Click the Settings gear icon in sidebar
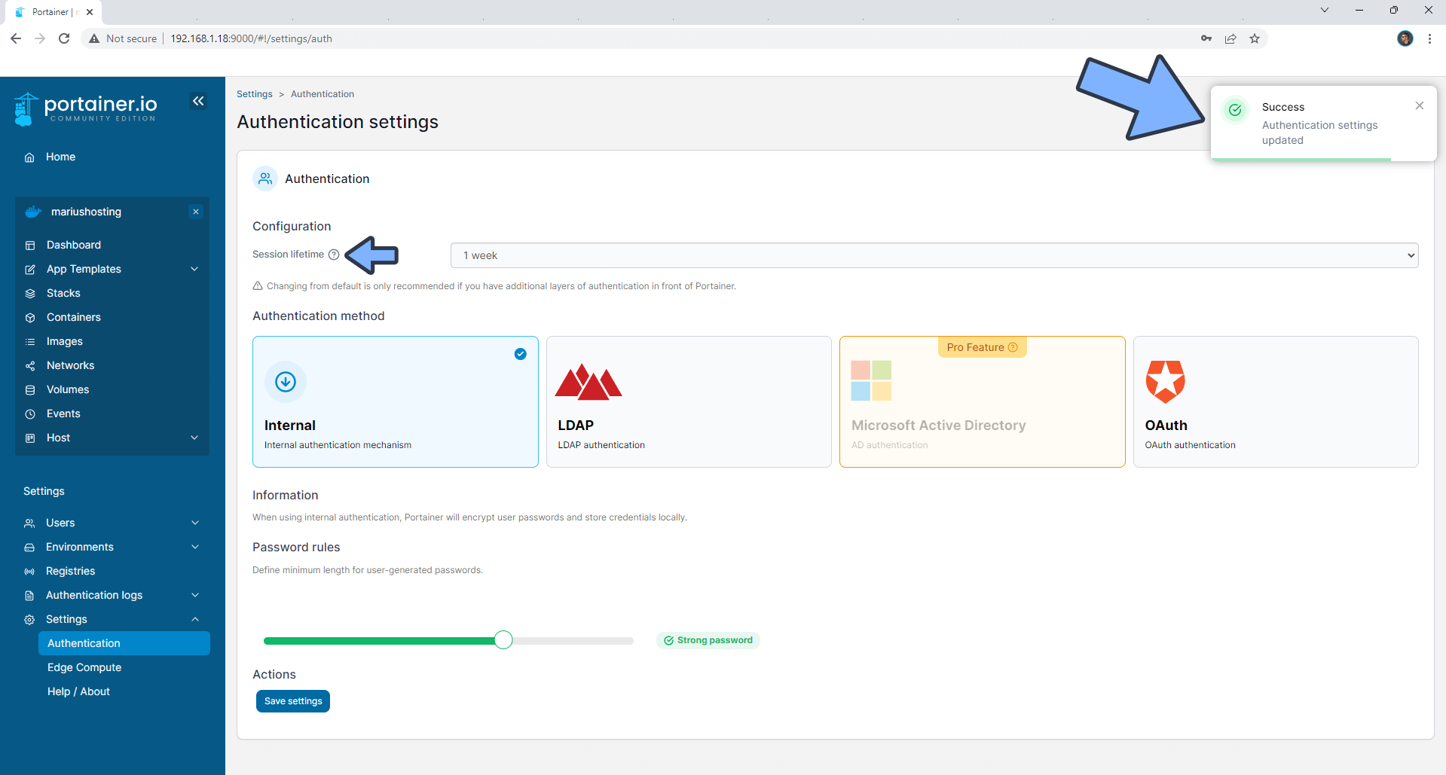 (x=29, y=620)
